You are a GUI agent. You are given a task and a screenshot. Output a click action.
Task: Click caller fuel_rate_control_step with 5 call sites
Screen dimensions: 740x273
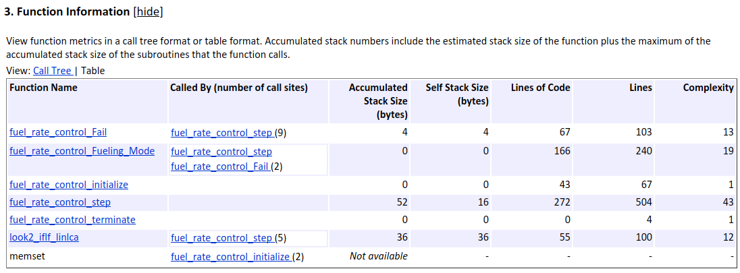pyautogui.click(x=221, y=237)
